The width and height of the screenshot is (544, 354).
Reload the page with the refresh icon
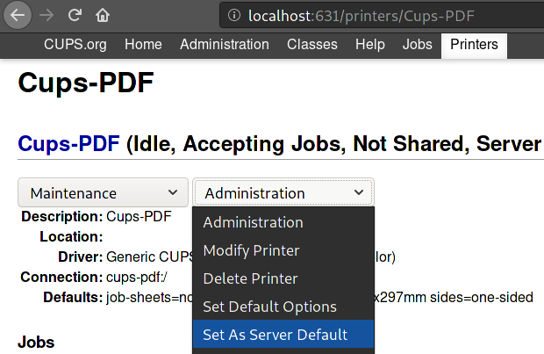tap(75, 15)
